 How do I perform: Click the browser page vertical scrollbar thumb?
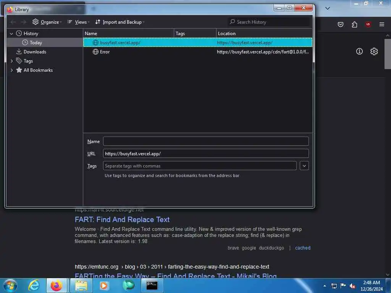point(387,54)
